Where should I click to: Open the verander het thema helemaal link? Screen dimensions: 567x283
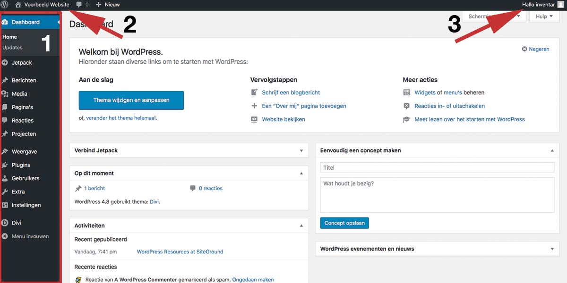121,118
